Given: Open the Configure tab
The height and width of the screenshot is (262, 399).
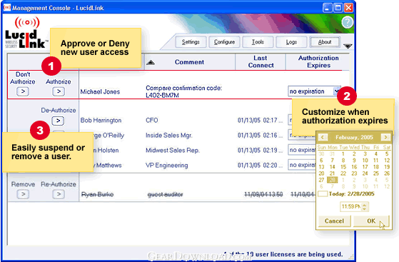Looking at the screenshot, I should [x=224, y=42].
